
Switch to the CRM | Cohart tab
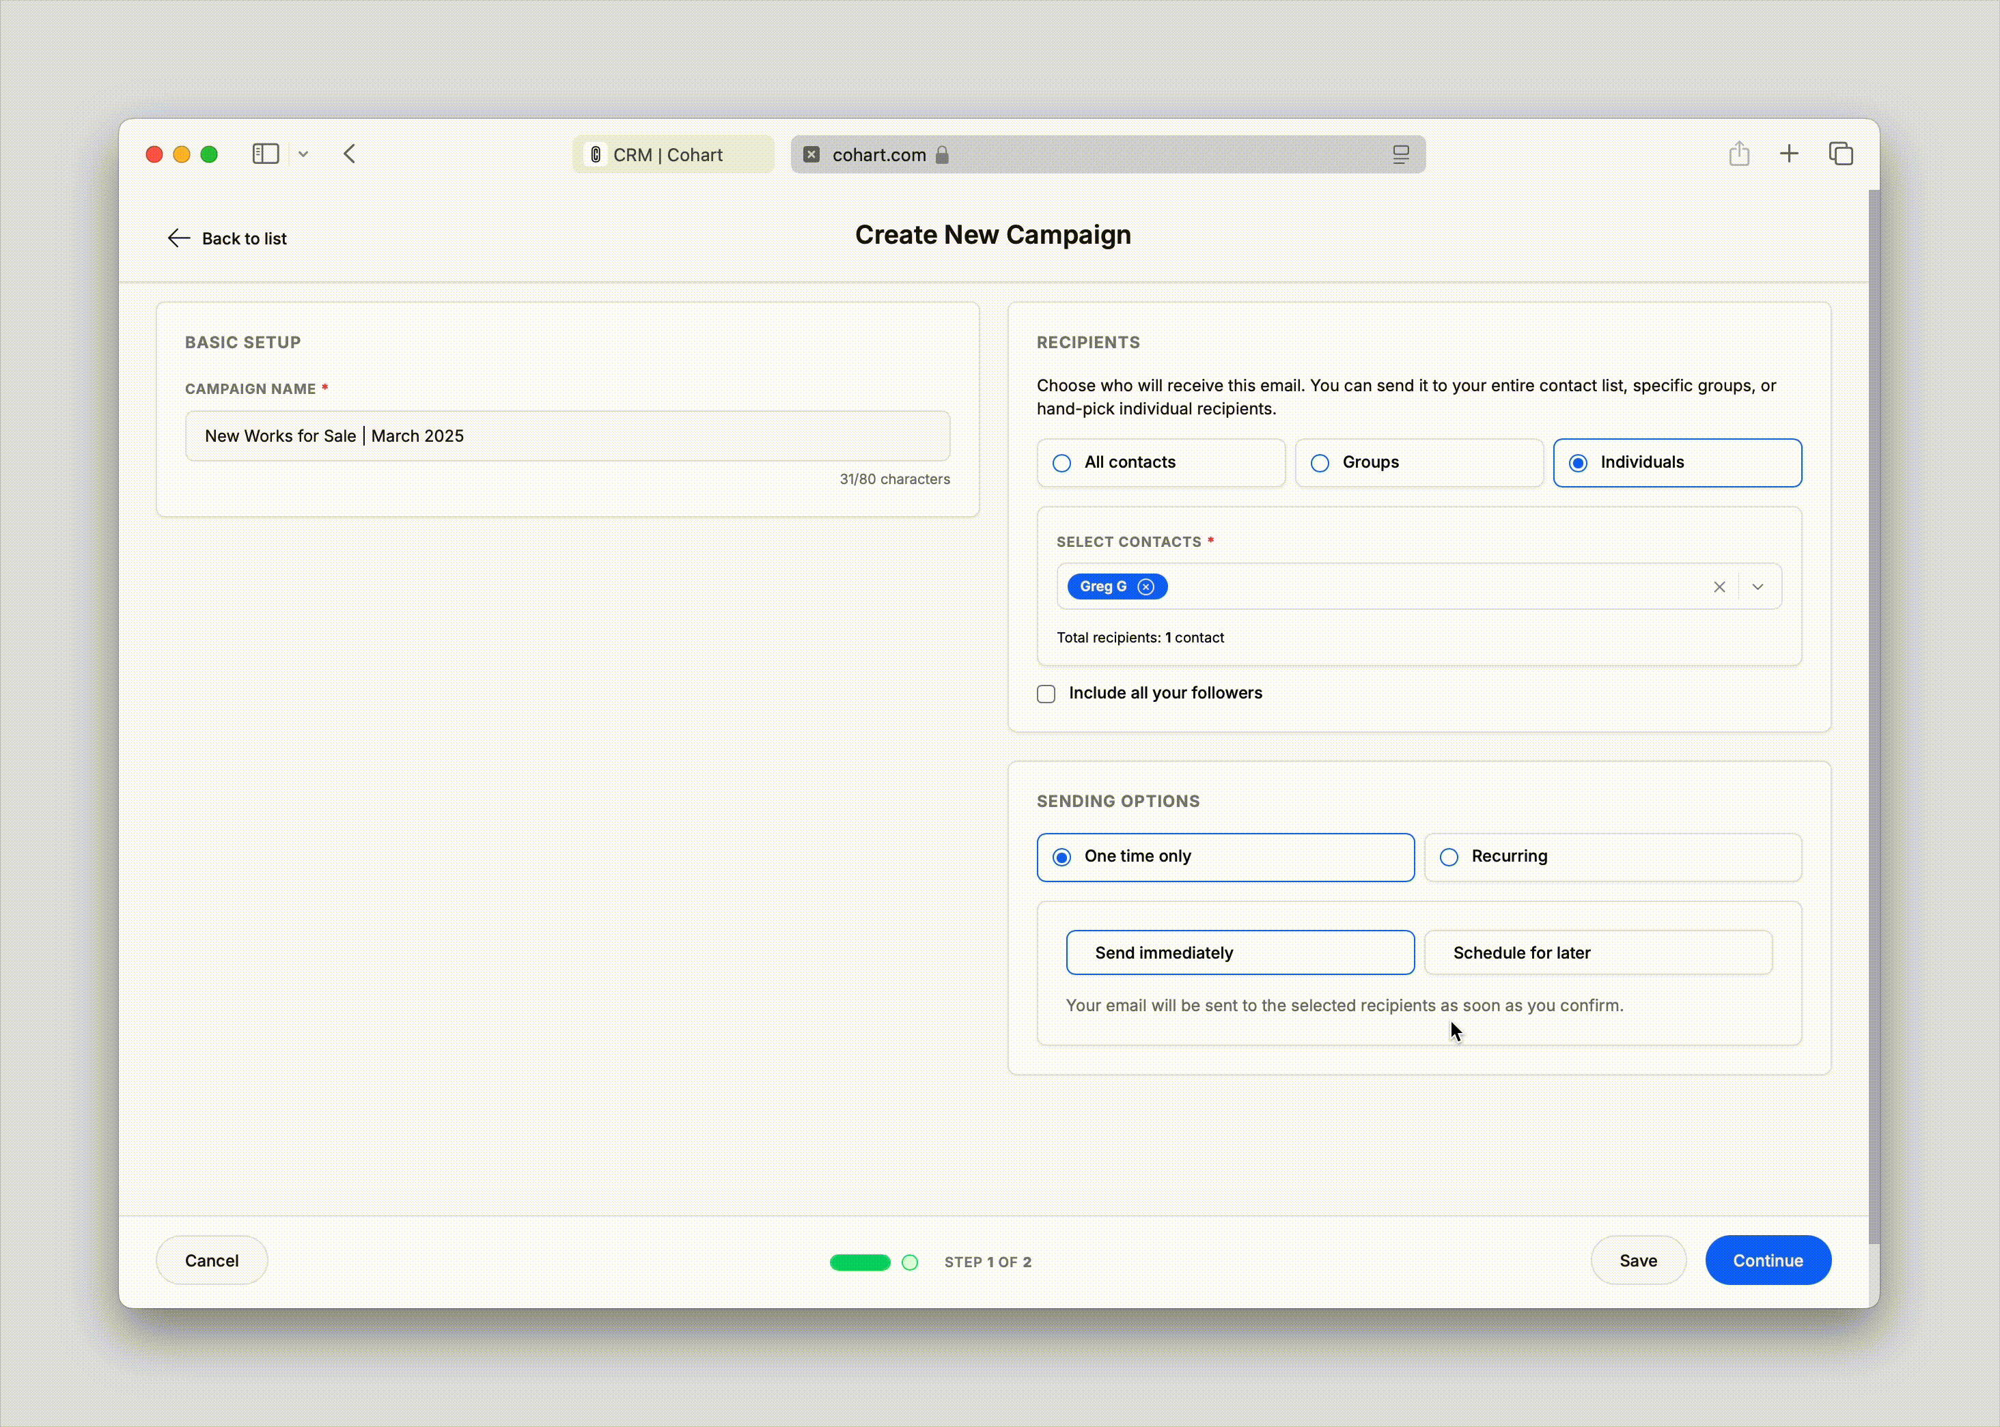673,155
